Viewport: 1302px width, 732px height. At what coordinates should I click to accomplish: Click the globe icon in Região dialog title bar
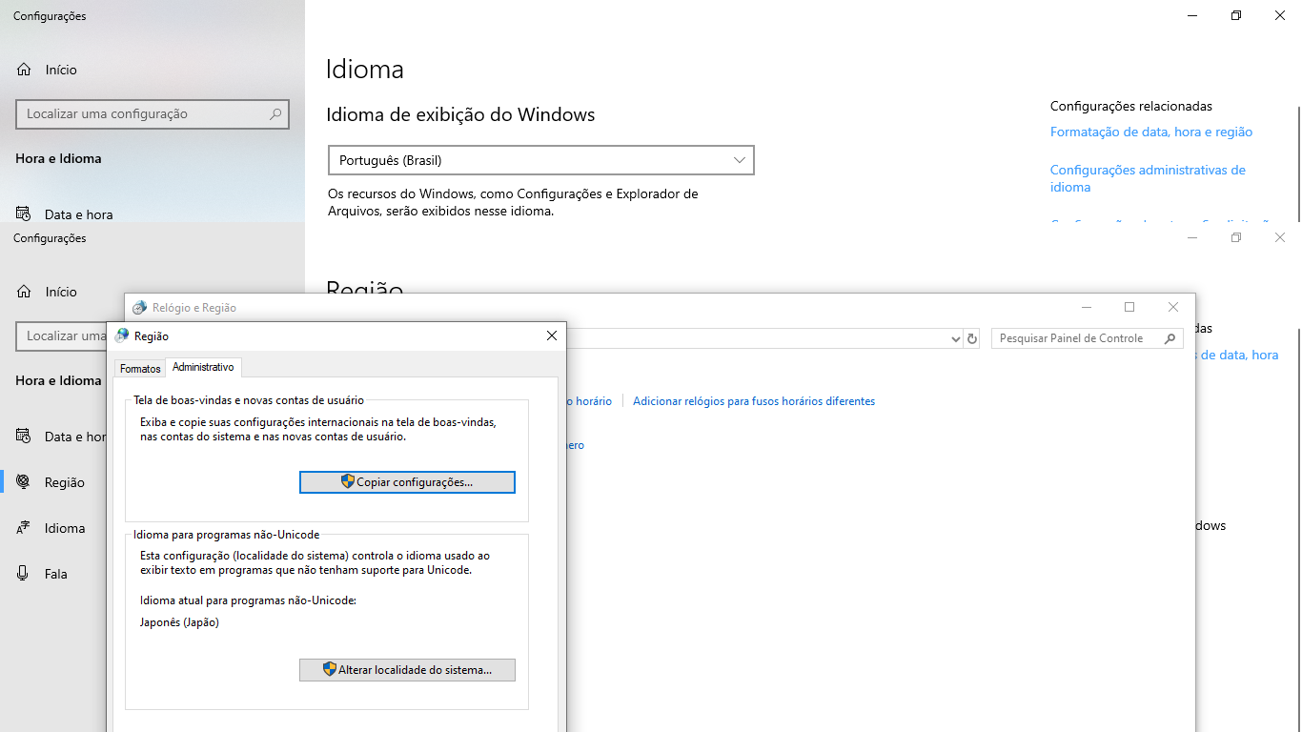(x=121, y=335)
